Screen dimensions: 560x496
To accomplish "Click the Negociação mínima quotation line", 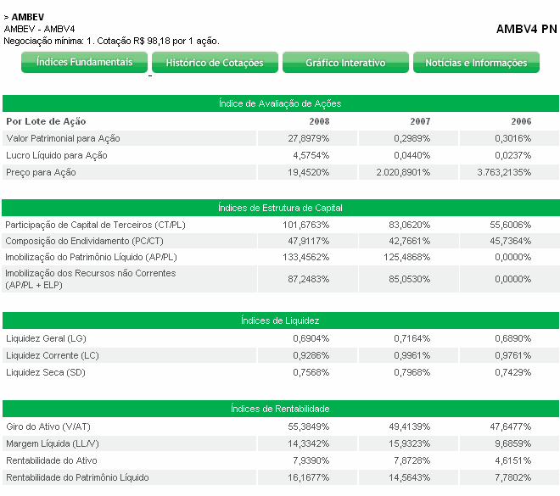I will (111, 41).
